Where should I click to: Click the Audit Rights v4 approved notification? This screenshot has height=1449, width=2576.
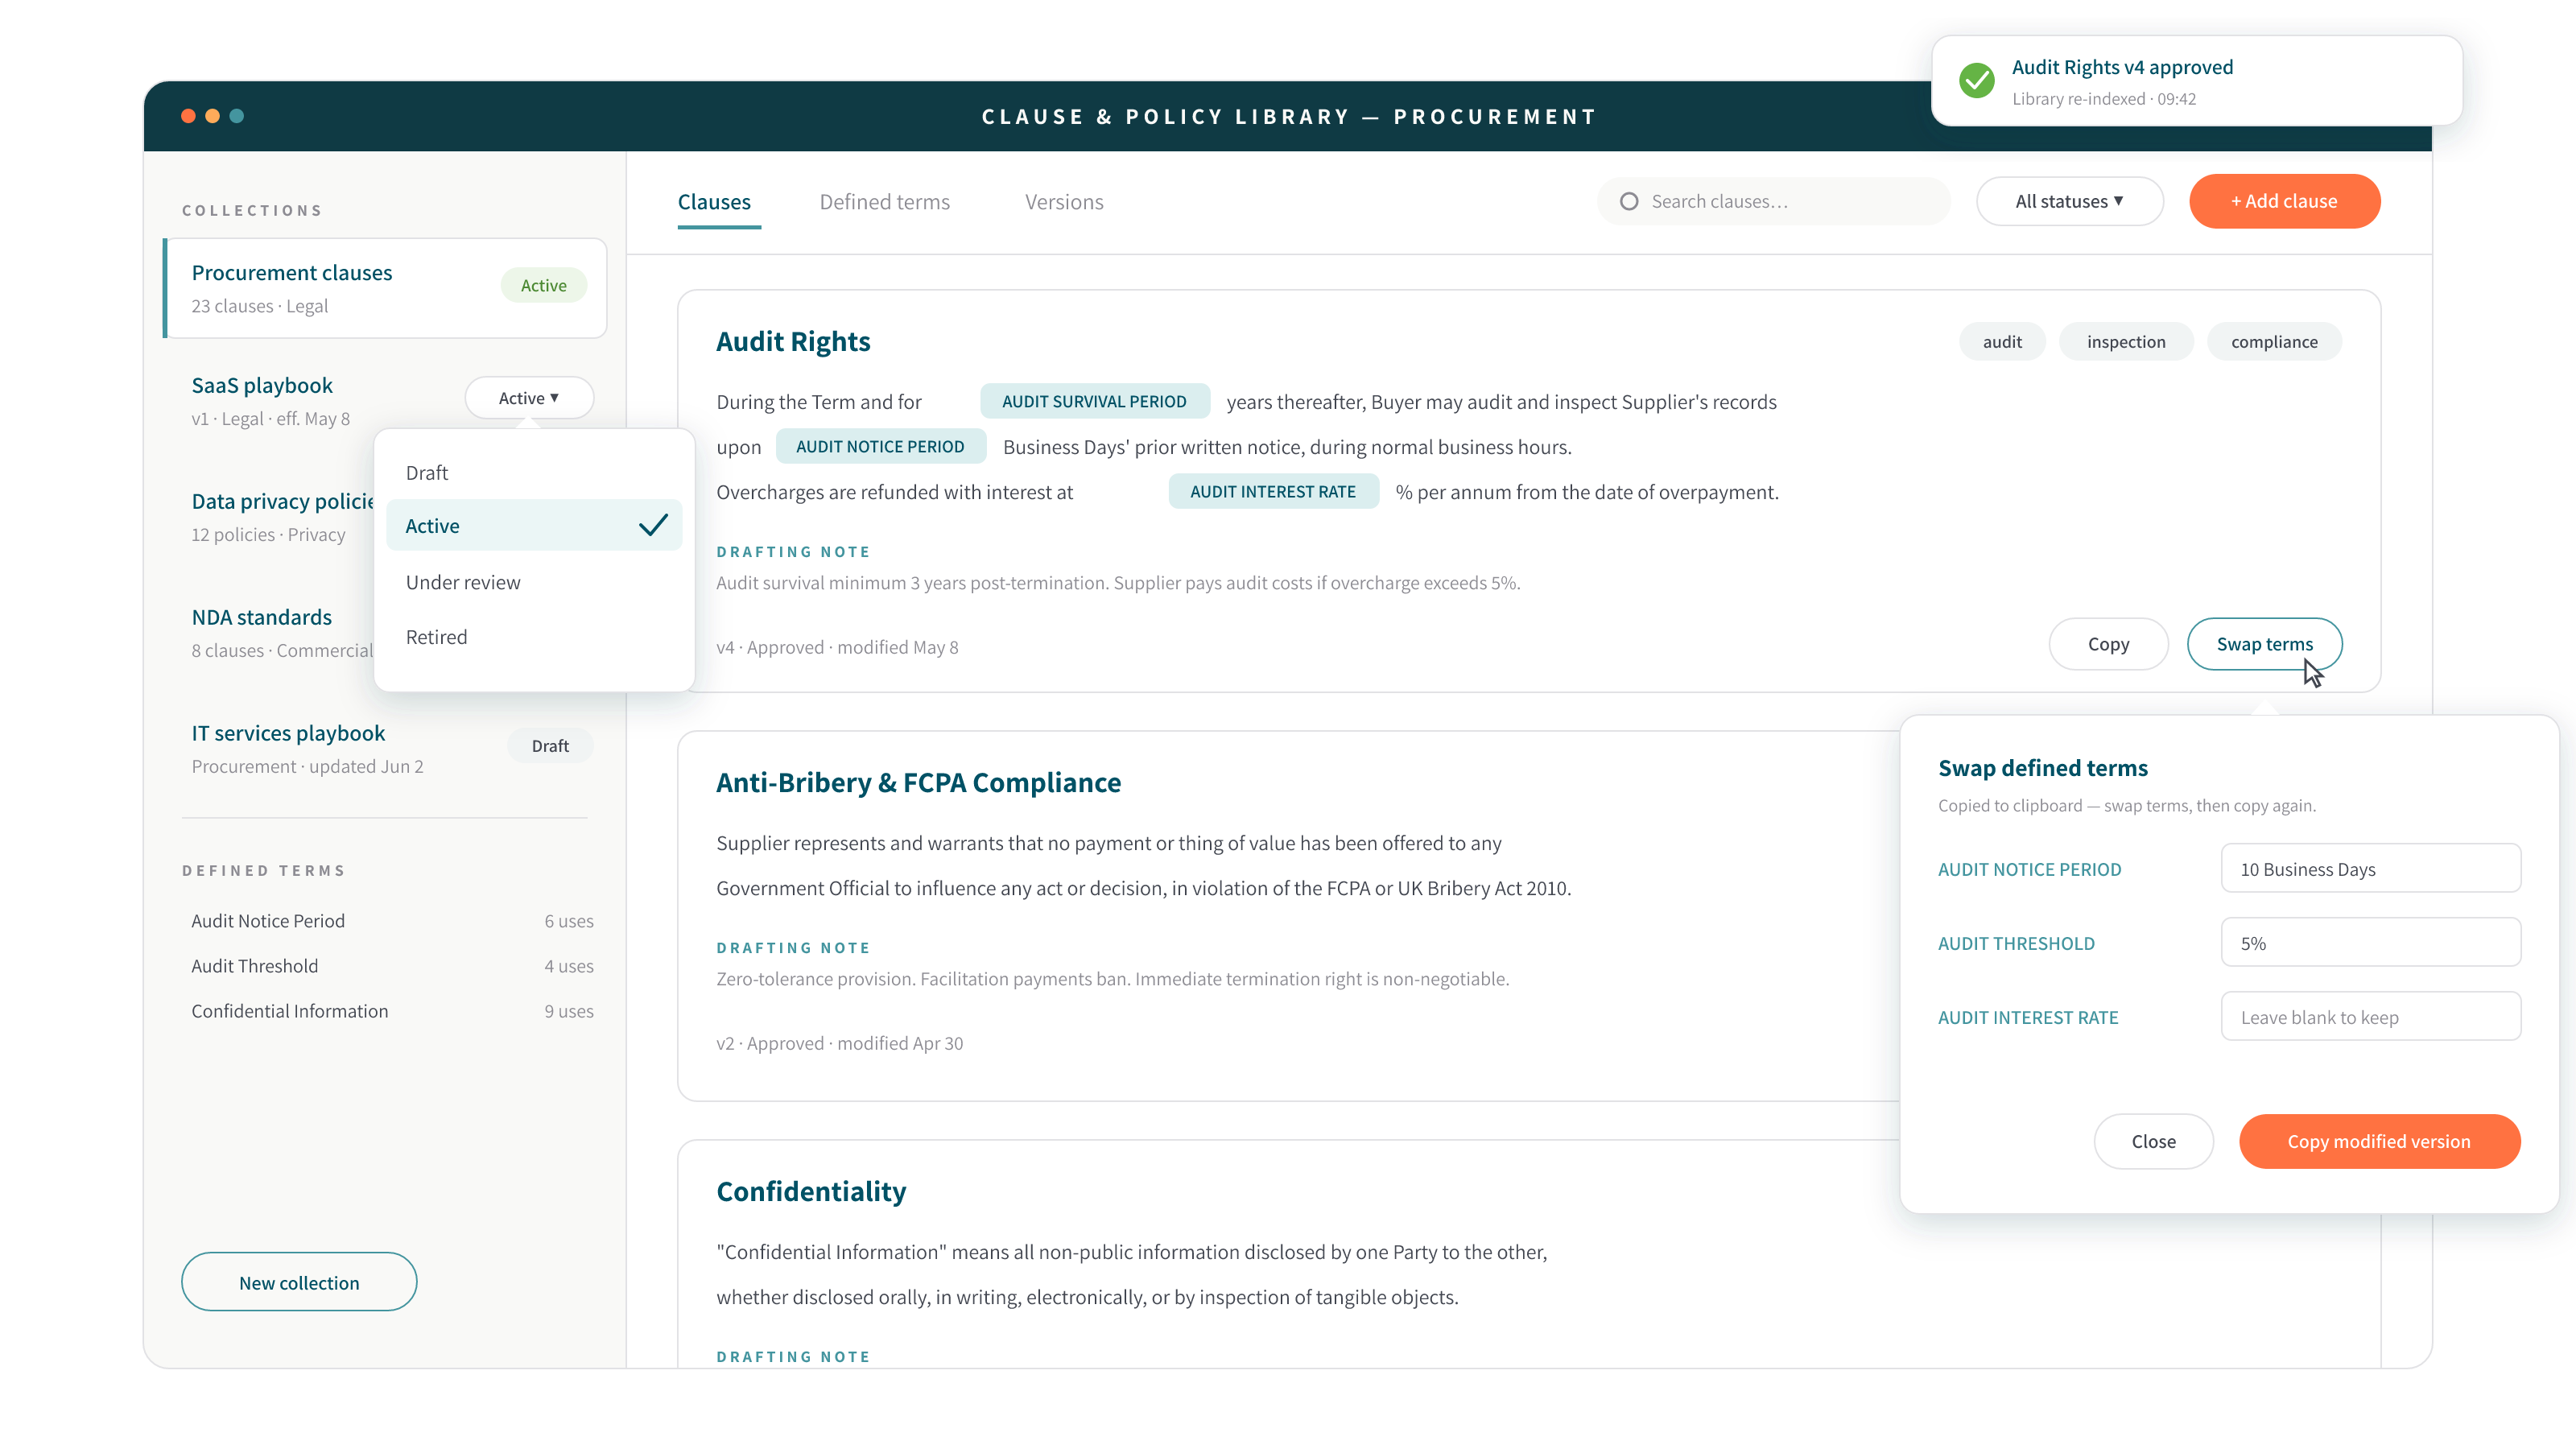[2196, 80]
